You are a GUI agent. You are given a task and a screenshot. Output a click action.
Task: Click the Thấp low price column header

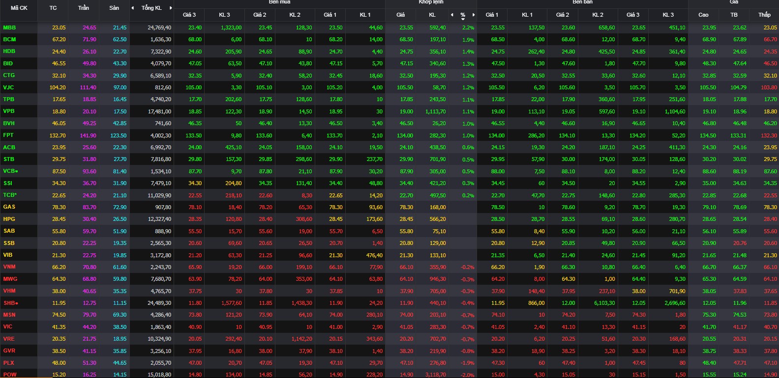coord(764,15)
